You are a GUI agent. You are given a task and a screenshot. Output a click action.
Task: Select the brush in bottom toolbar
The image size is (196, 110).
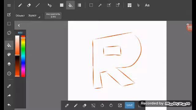pyautogui.click(x=76, y=105)
